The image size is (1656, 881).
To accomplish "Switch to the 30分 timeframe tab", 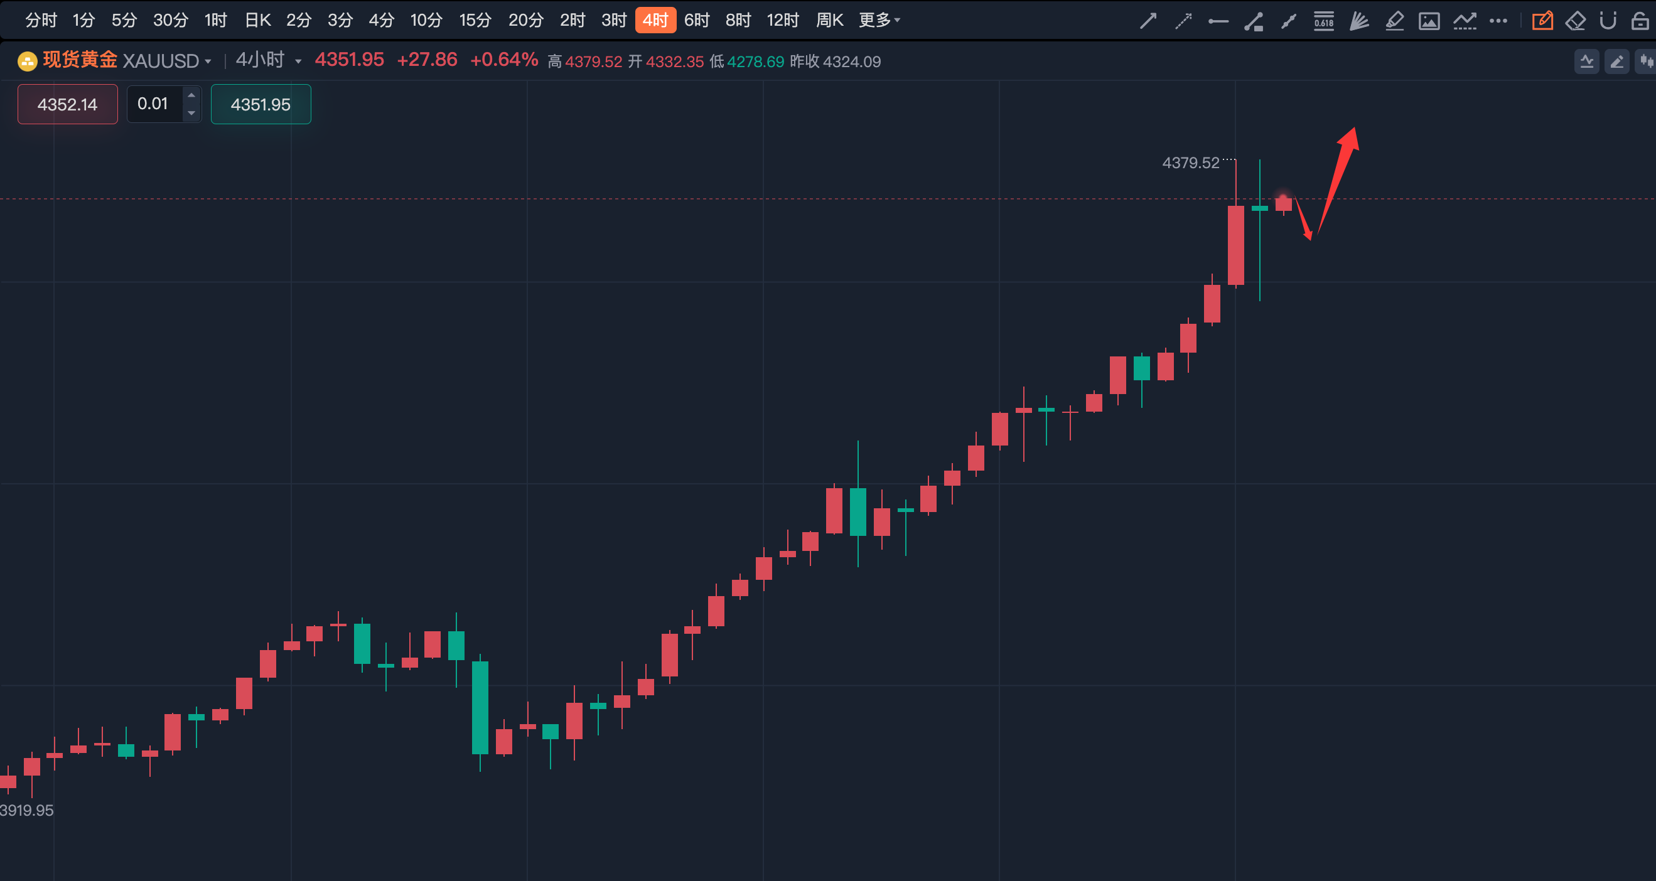I will [x=170, y=21].
